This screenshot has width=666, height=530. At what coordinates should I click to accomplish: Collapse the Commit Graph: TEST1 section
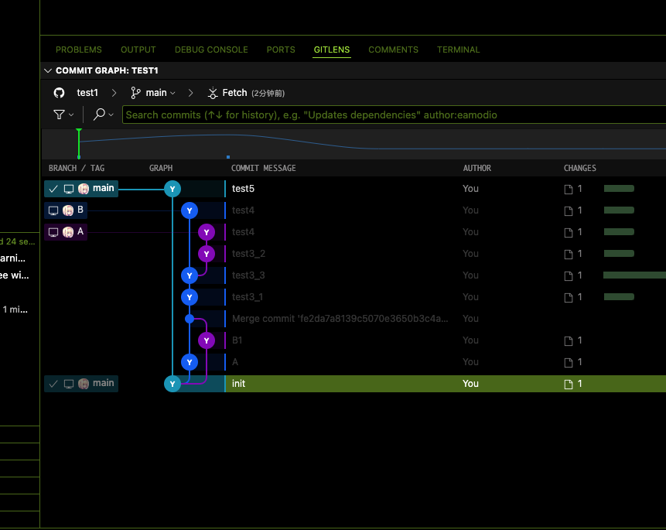click(49, 70)
